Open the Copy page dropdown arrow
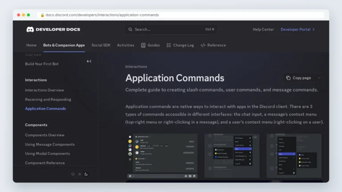 [319, 78]
